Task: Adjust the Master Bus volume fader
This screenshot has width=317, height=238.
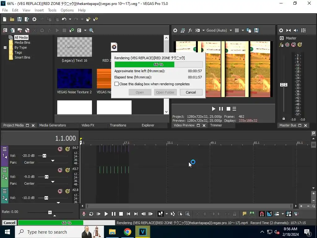Action: pos(284,85)
